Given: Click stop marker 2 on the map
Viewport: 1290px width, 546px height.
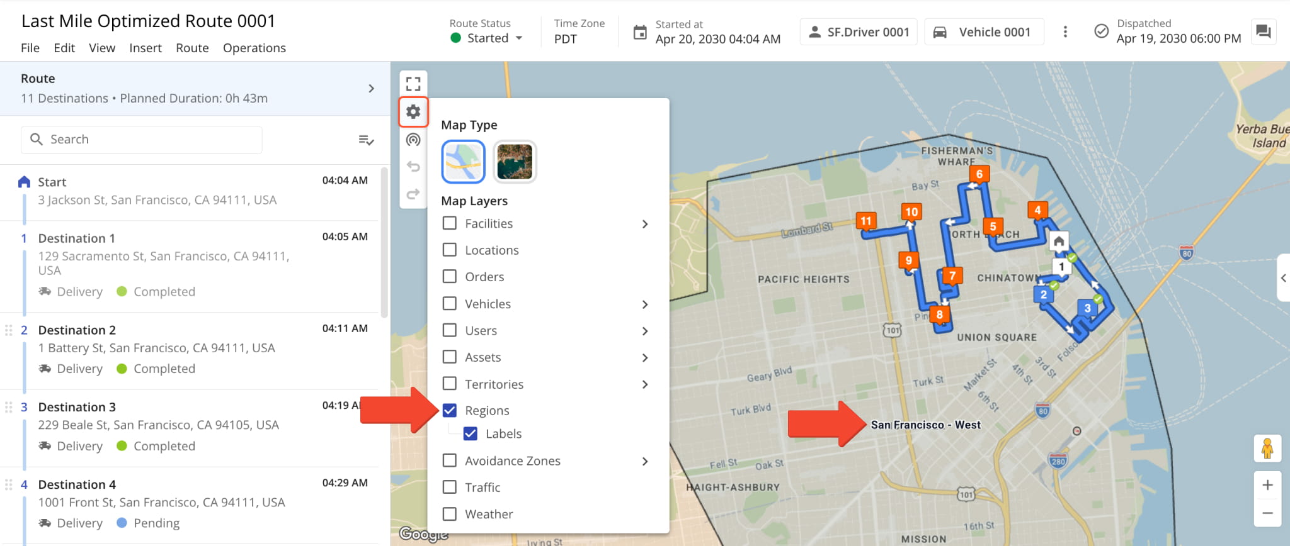Looking at the screenshot, I should tap(1043, 294).
